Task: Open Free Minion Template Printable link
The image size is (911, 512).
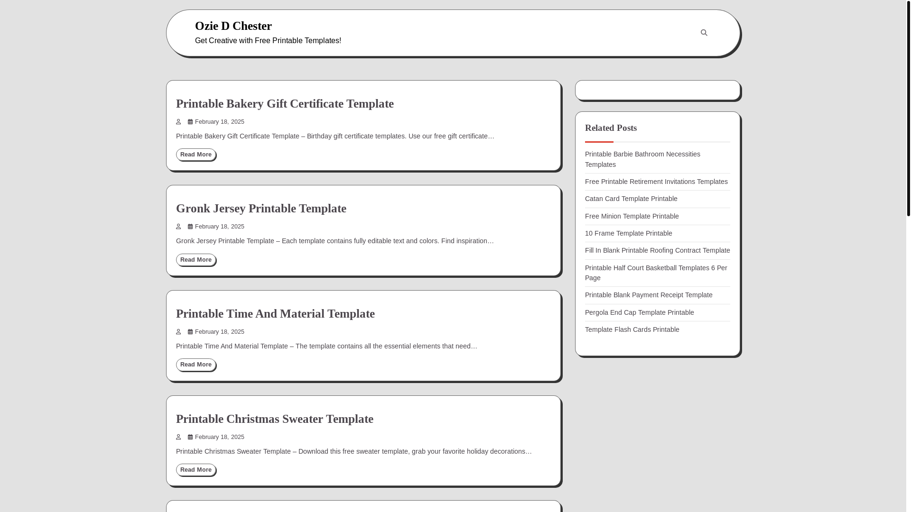Action: tap(632, 216)
